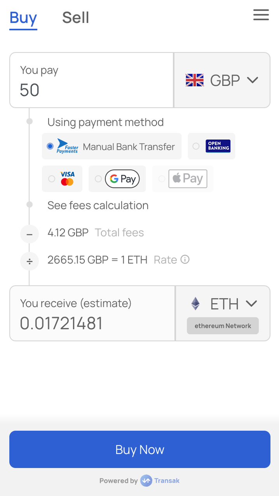Switch to the Sell tab
The height and width of the screenshot is (496, 279).
(x=76, y=17)
